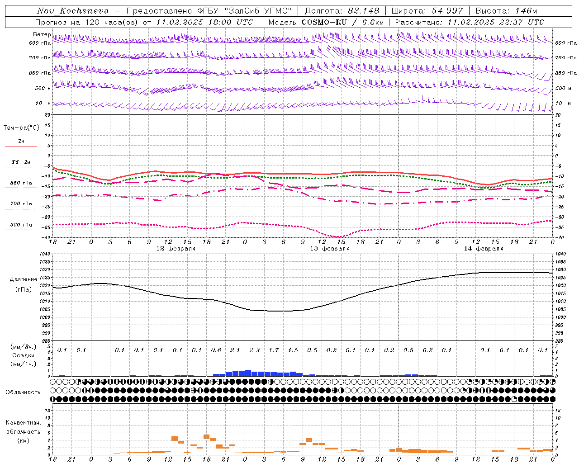This screenshot has width=579, height=463.
Task: Click the '12 февраля' date label
Action: click(176, 249)
